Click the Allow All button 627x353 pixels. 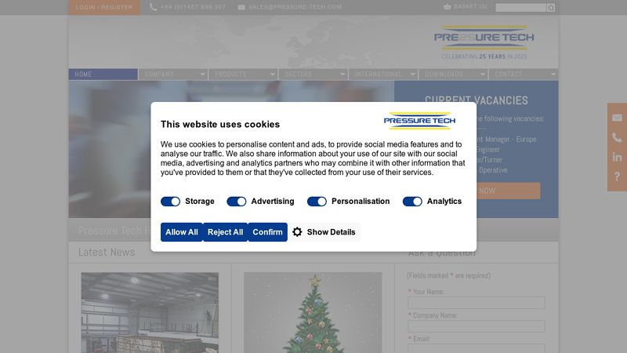pyautogui.click(x=182, y=232)
